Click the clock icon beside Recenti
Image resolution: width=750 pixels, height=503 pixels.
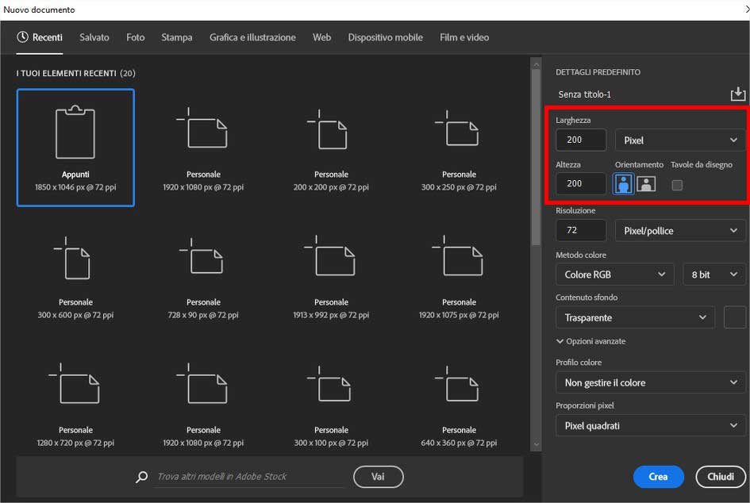click(x=24, y=36)
